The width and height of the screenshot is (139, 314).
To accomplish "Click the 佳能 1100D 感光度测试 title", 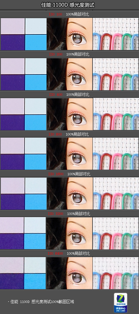I will 68,5.
